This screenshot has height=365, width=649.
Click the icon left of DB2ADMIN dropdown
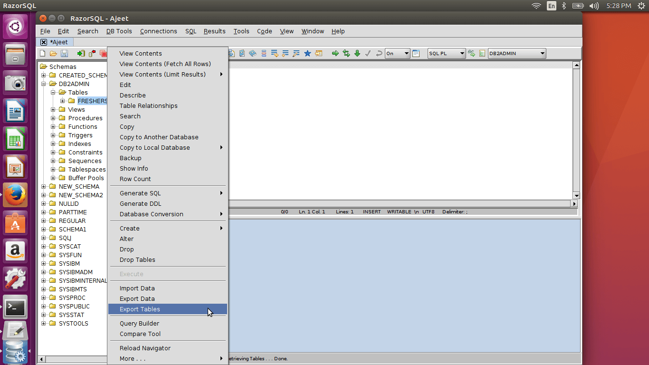click(482, 53)
